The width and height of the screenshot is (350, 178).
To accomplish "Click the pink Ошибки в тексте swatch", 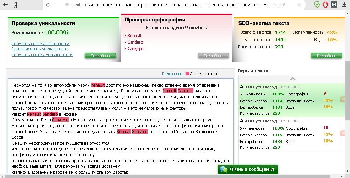I will [187, 74].
